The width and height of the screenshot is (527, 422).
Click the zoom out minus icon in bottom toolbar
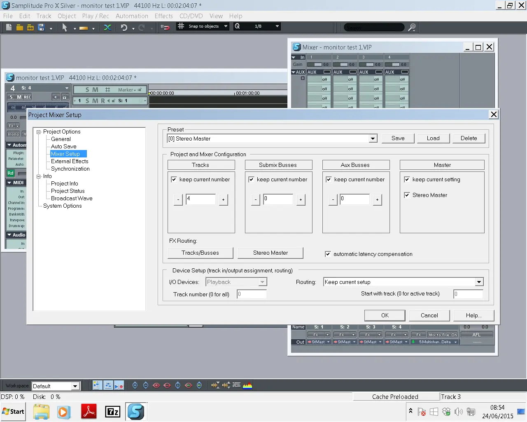click(x=146, y=385)
